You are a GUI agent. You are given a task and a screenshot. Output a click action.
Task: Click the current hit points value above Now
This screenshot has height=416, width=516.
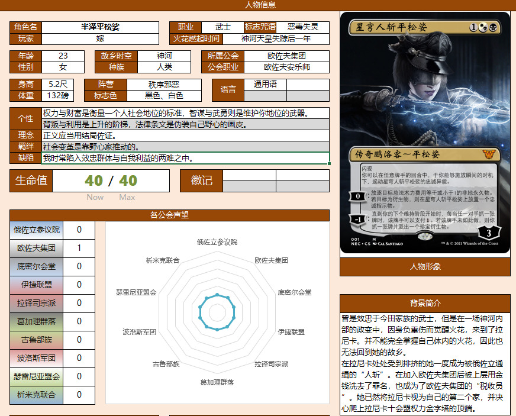(x=93, y=180)
